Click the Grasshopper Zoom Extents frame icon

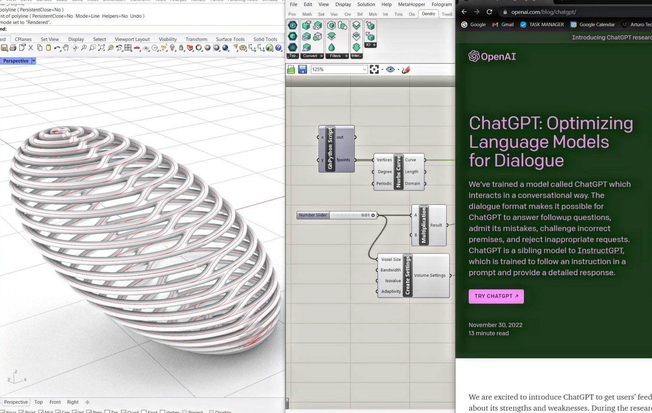pos(374,70)
